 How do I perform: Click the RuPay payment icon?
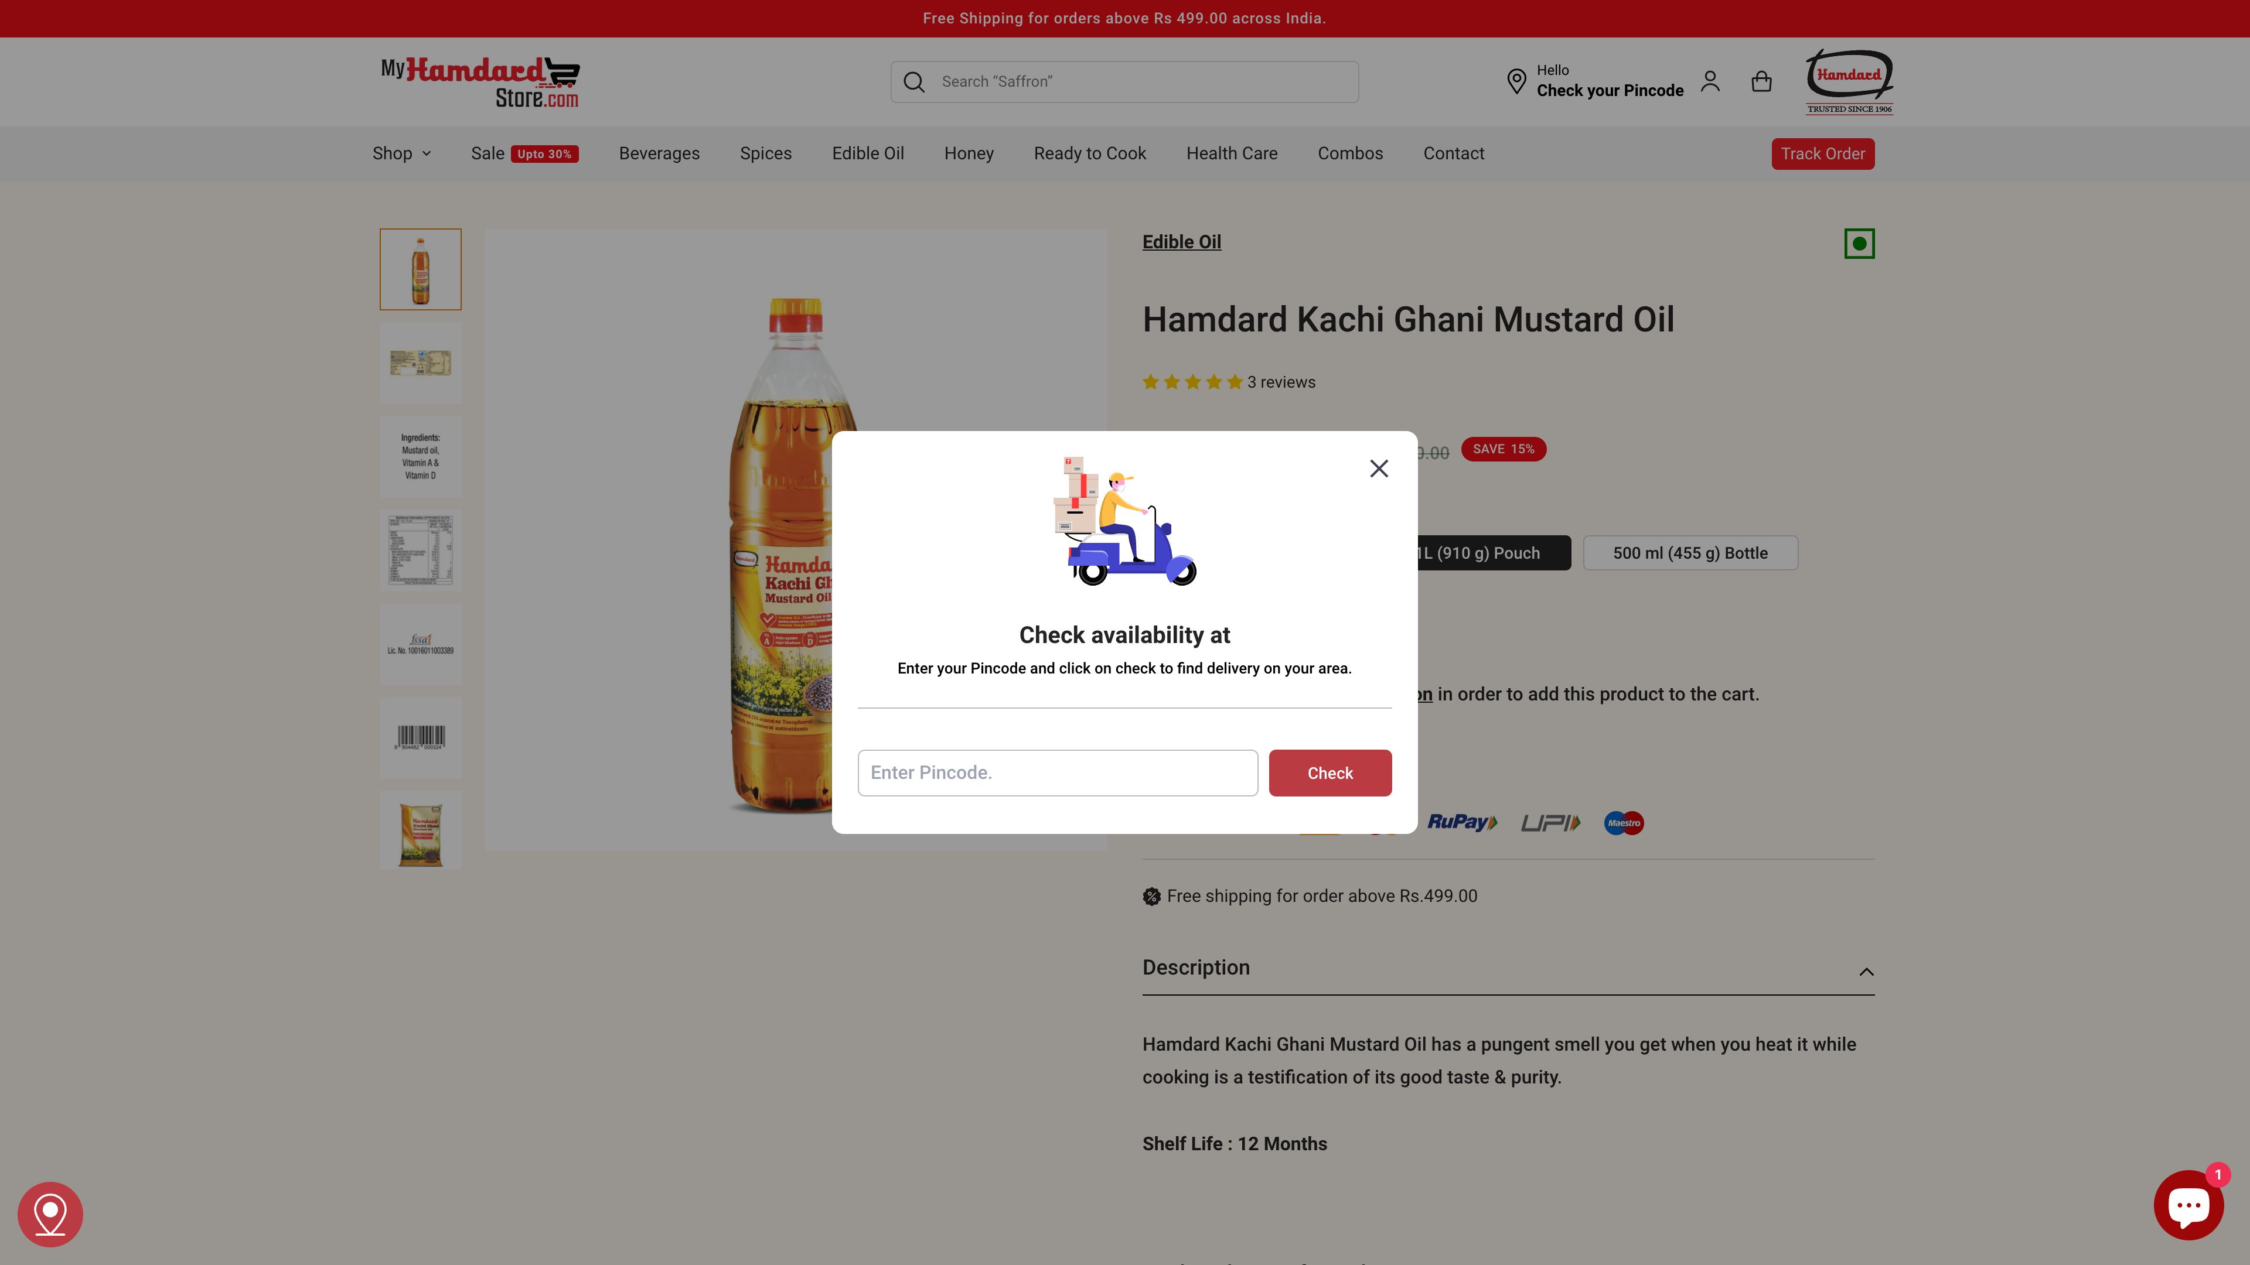click(x=1462, y=822)
